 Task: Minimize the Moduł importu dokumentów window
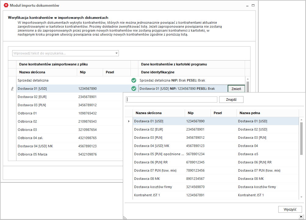(x=247, y=6)
